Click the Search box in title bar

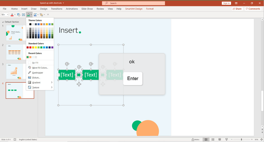133,3
